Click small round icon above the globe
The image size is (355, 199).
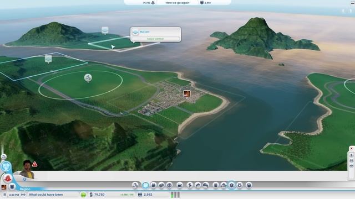coord(4,156)
